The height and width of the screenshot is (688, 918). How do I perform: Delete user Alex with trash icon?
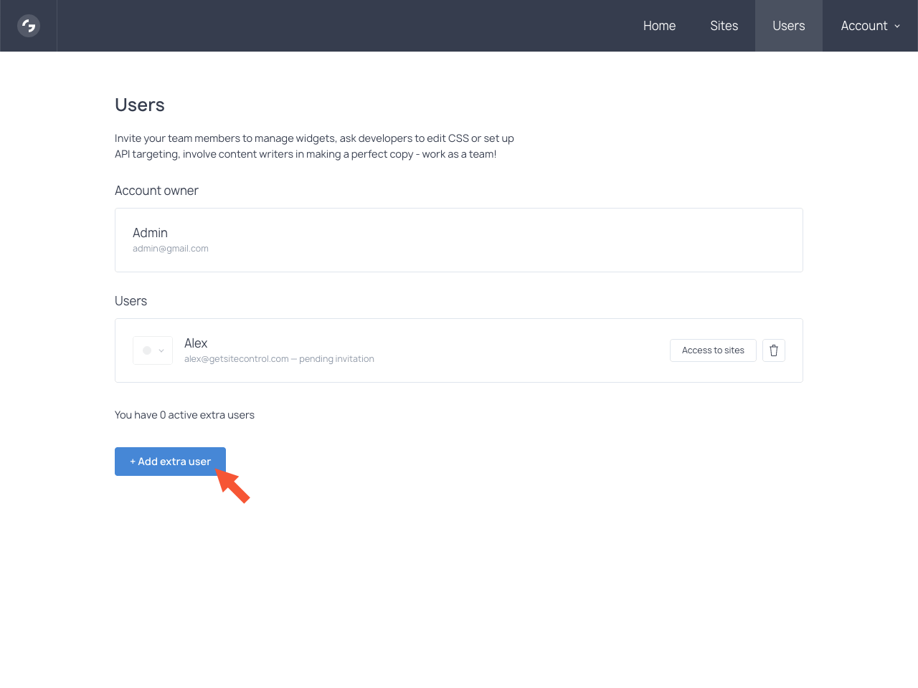click(x=773, y=350)
